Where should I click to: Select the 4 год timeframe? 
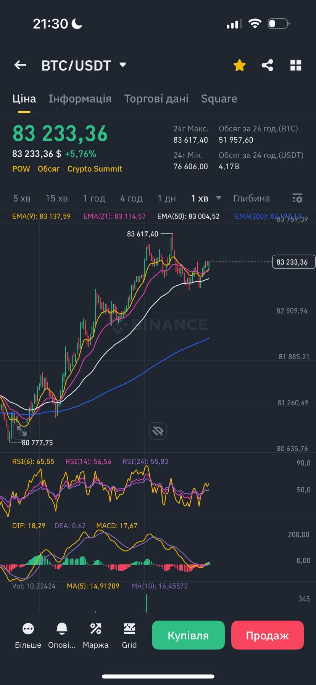[131, 198]
